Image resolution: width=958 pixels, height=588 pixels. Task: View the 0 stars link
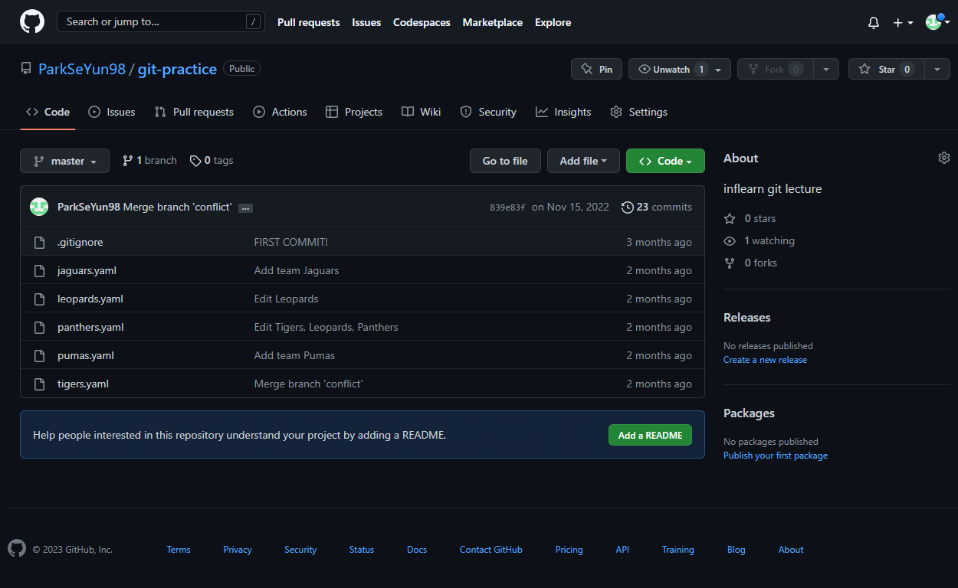coord(750,218)
